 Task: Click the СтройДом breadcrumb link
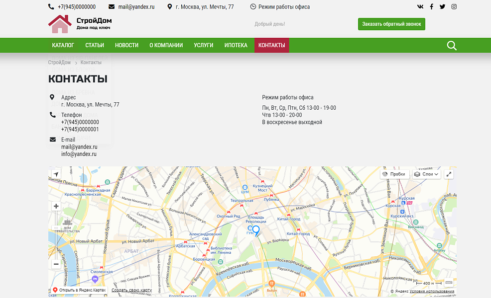point(59,63)
